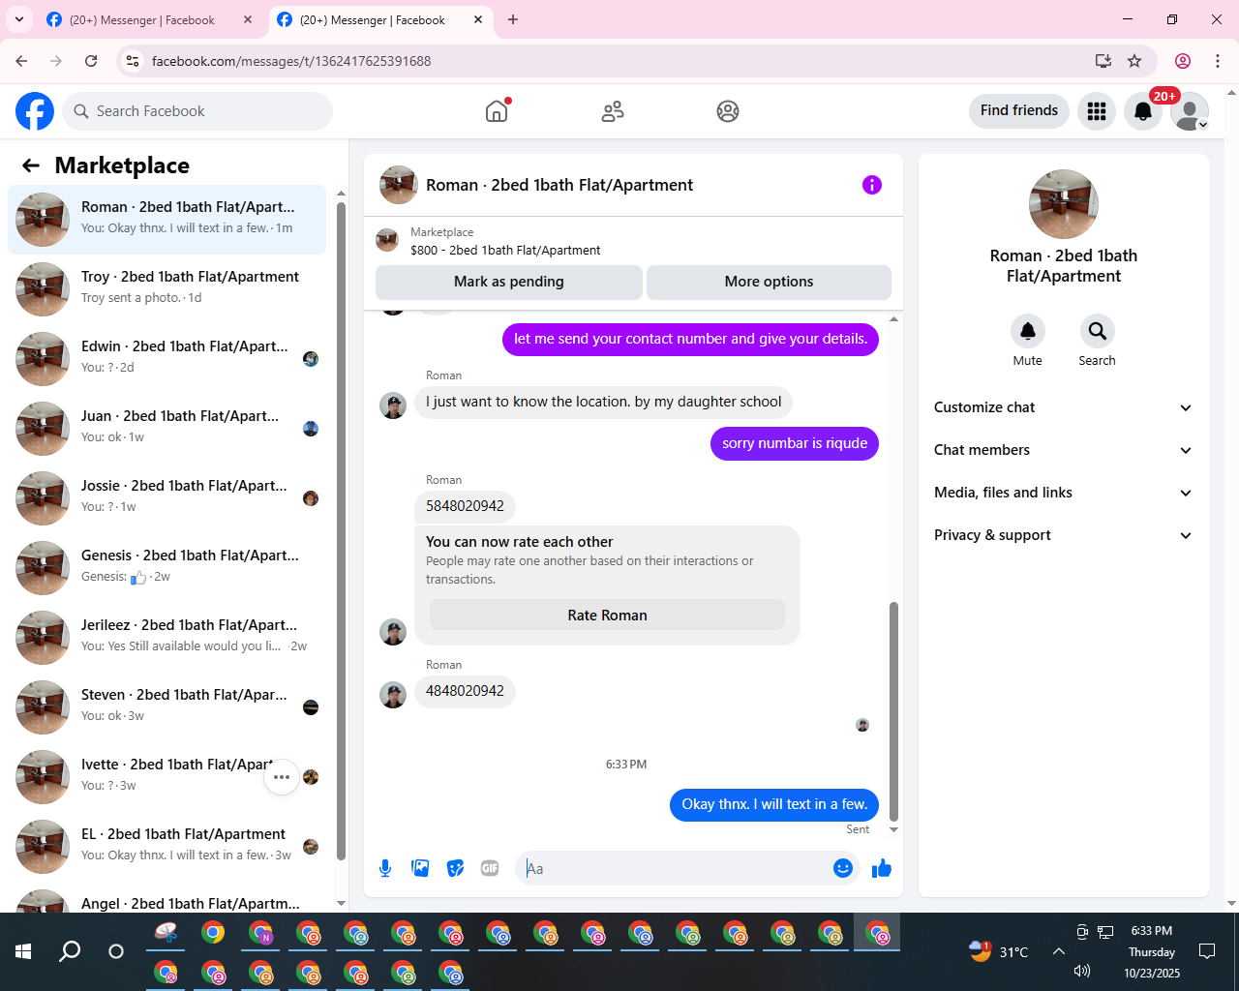The height and width of the screenshot is (991, 1239).
Task: Click the Mark as pending button
Action: (509, 282)
